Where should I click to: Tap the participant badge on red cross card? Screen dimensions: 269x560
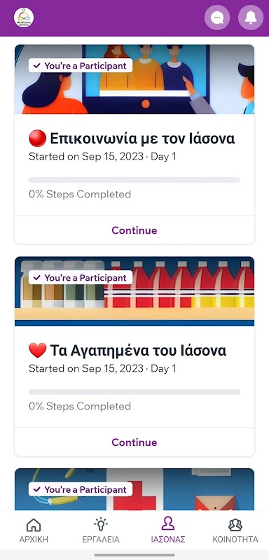81,489
